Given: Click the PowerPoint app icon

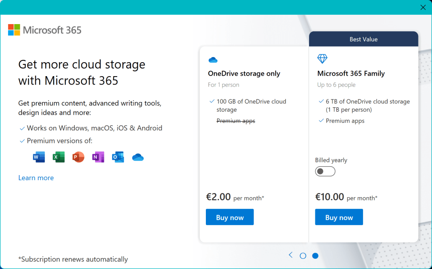Looking at the screenshot, I should click(x=78, y=157).
